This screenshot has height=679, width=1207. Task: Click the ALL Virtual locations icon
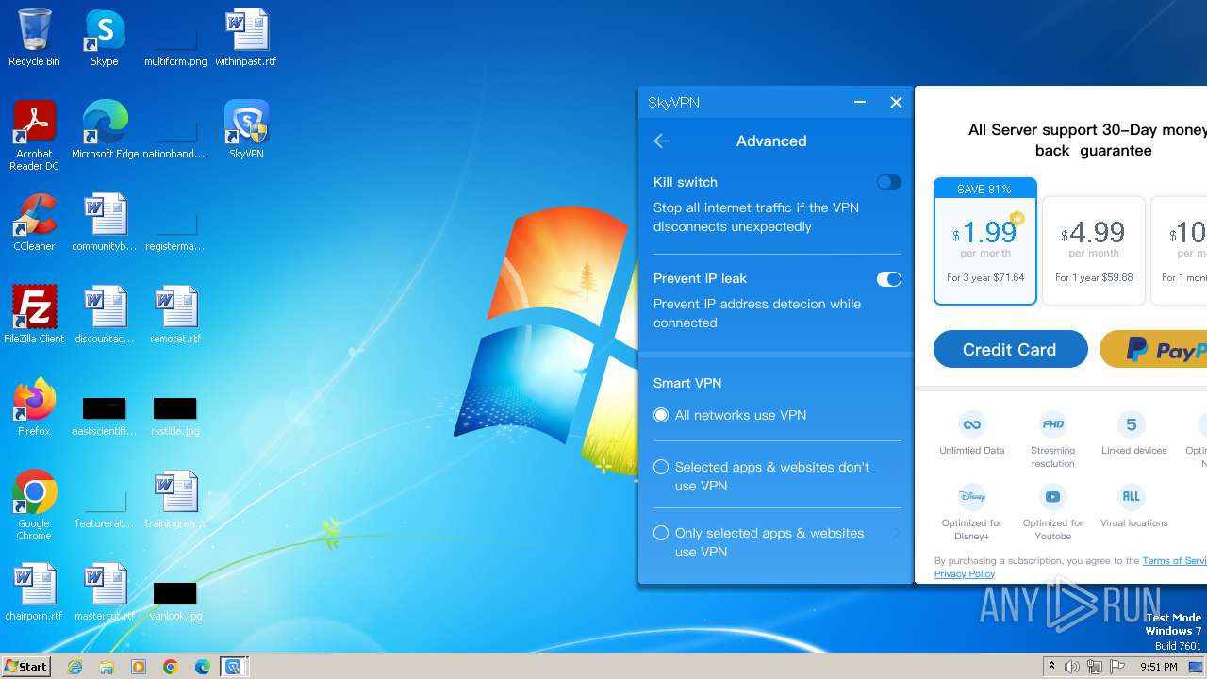pyautogui.click(x=1132, y=496)
